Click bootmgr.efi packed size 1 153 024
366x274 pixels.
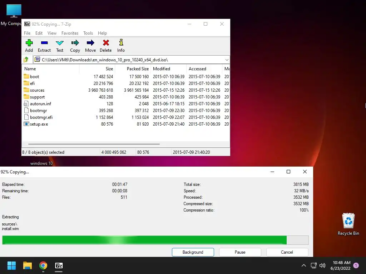(x=140, y=117)
